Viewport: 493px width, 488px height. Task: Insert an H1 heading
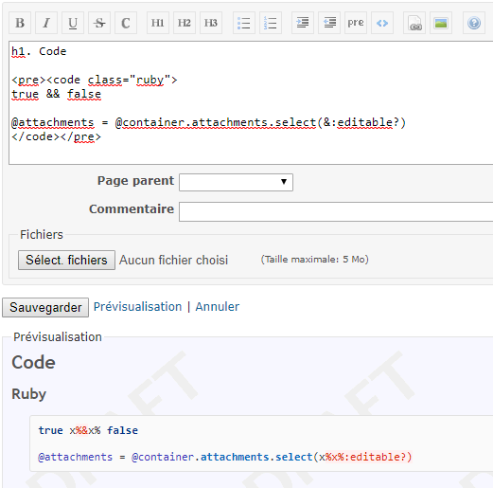[158, 23]
